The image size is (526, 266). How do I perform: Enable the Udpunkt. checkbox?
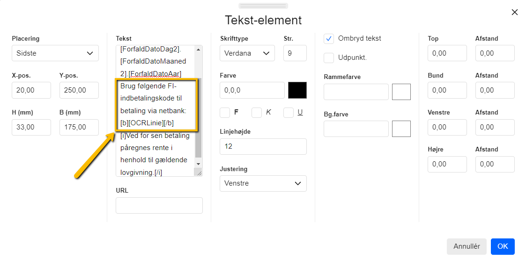pos(329,58)
